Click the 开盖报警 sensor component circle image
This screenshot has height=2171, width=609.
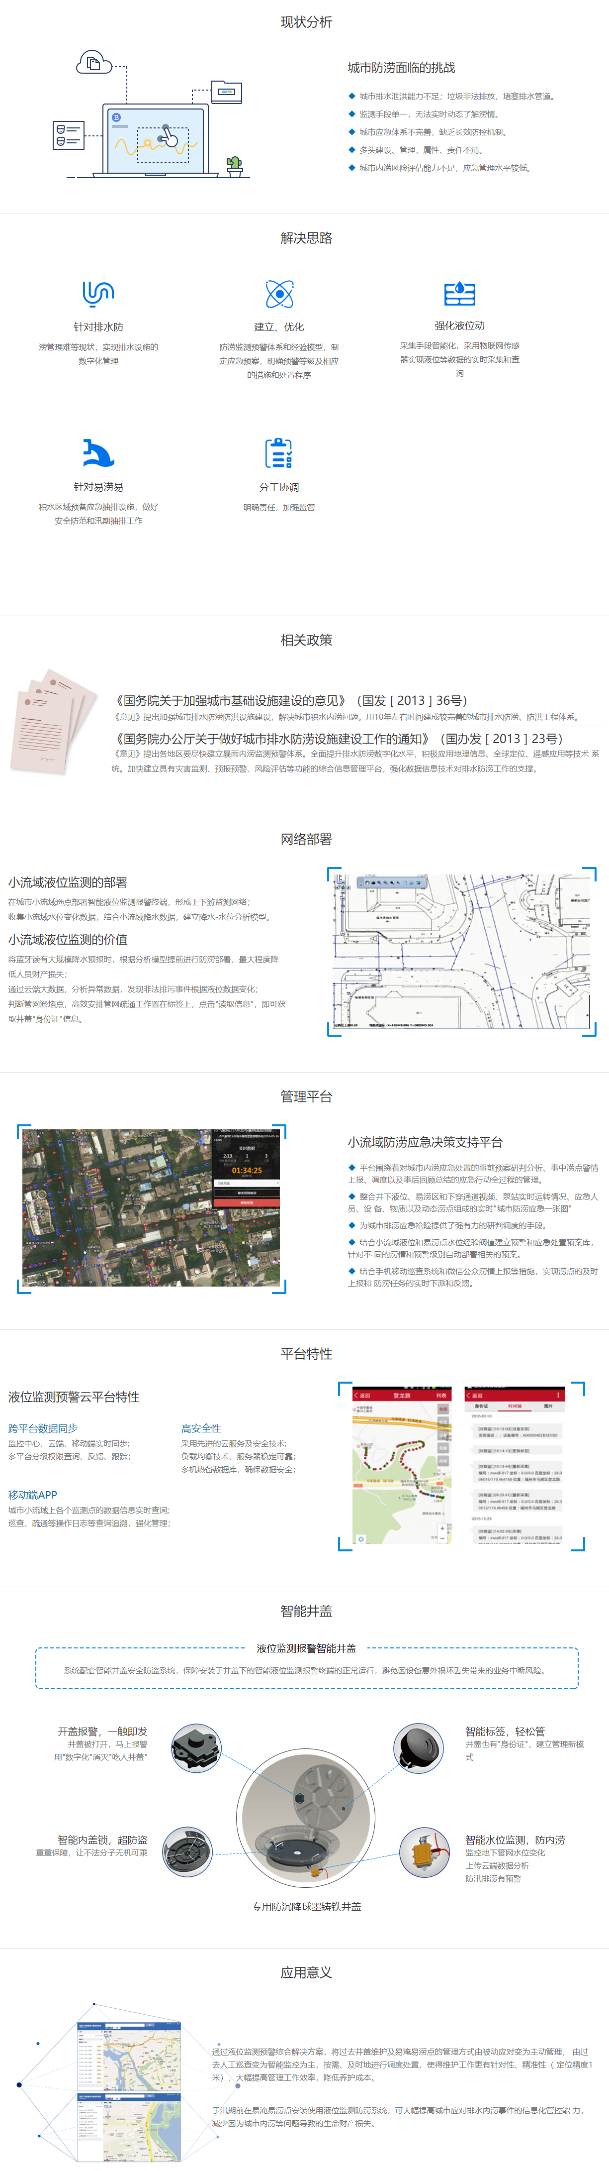(196, 1747)
